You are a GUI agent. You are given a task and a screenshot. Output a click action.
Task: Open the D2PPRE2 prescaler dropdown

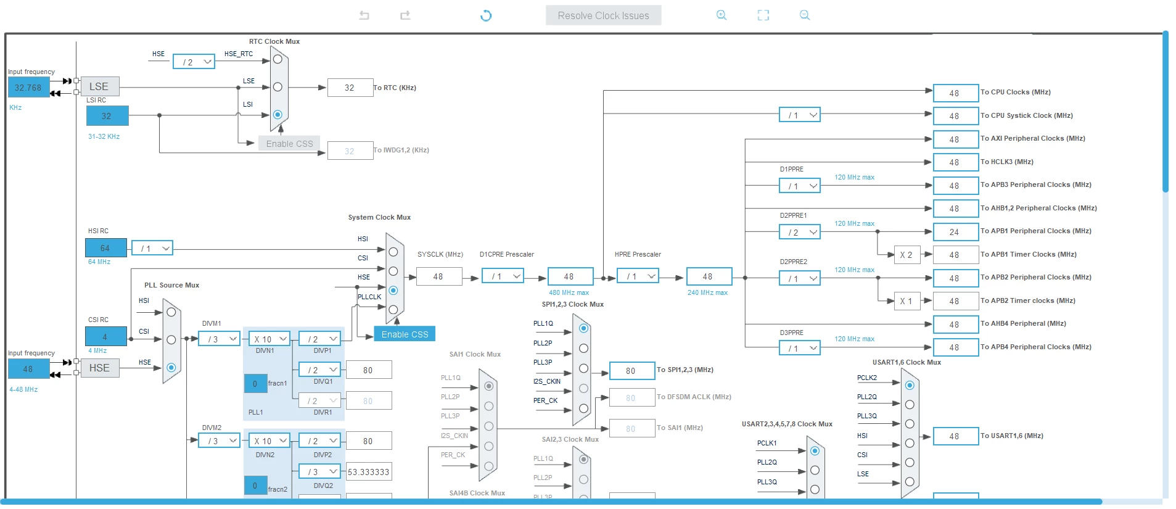pos(800,278)
